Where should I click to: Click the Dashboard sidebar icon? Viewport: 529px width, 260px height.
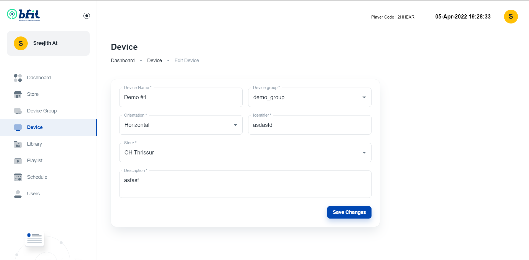pos(18,78)
